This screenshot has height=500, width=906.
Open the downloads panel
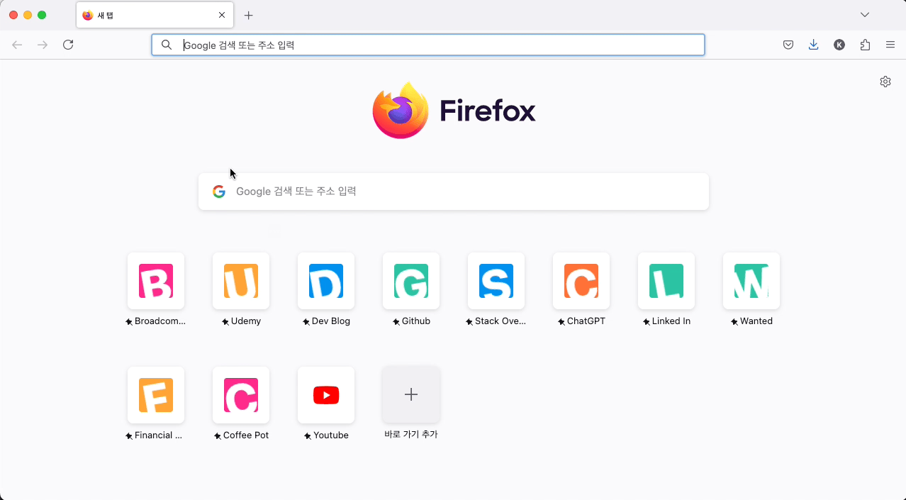pyautogui.click(x=813, y=45)
